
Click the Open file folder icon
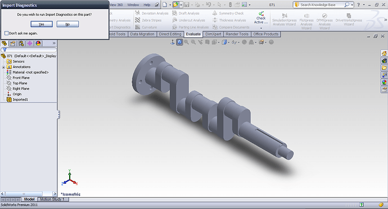coord(175,4)
